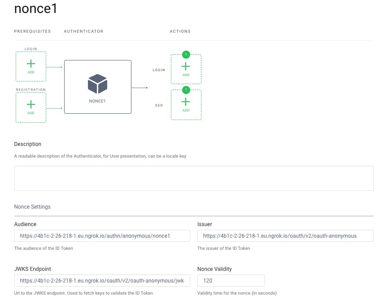Click into the Issuer URL field

point(285,236)
